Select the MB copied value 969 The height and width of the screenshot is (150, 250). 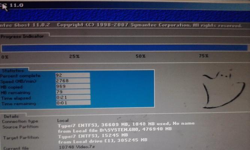(x=73, y=86)
